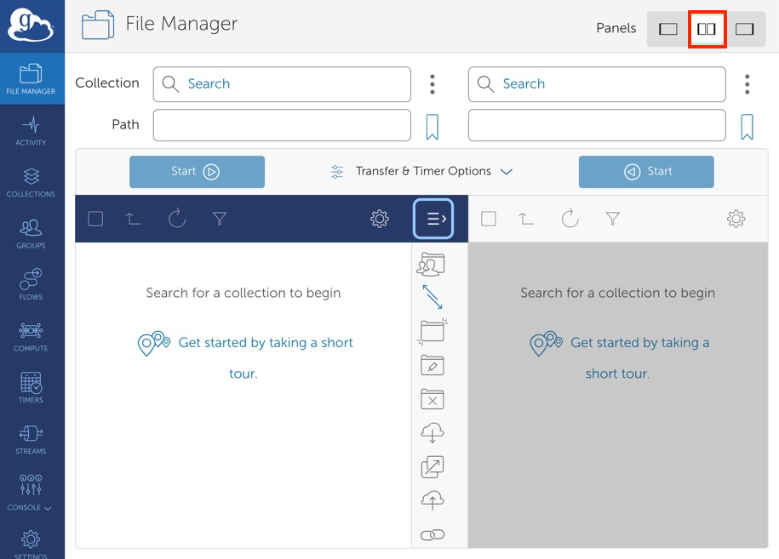Go up one folder in left panel
Viewport: 779px width, 559px height.
(x=133, y=219)
